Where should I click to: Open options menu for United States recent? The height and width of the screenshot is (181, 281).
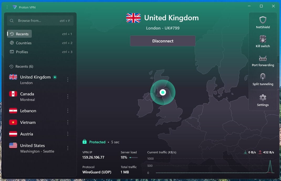(68, 148)
